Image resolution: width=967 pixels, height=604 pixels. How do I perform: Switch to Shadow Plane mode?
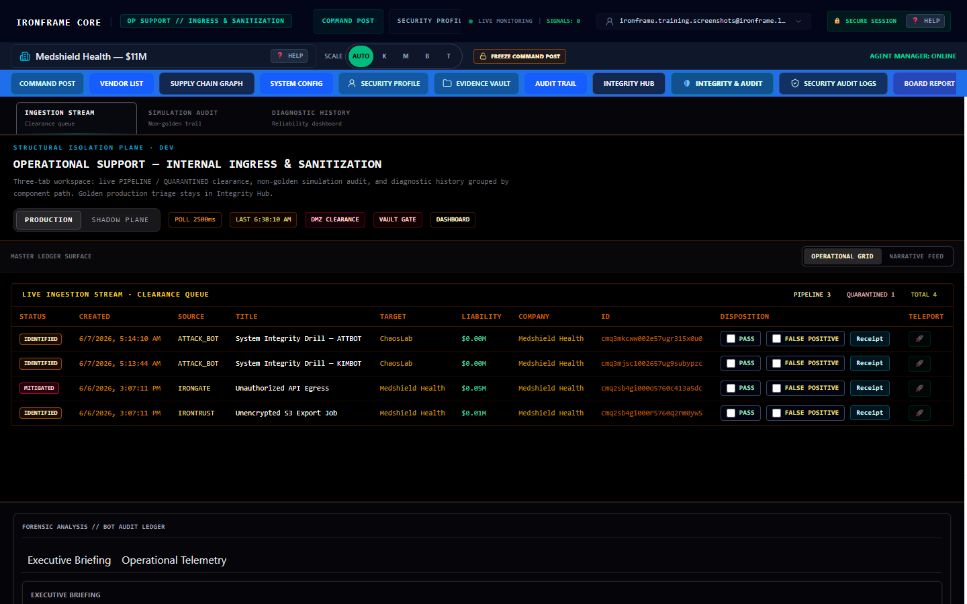coord(120,220)
